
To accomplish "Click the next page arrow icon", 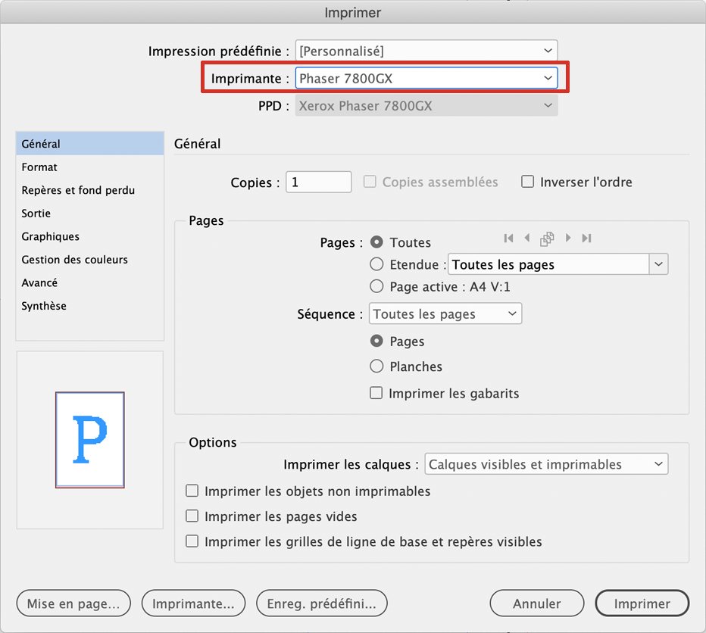I will coord(568,238).
